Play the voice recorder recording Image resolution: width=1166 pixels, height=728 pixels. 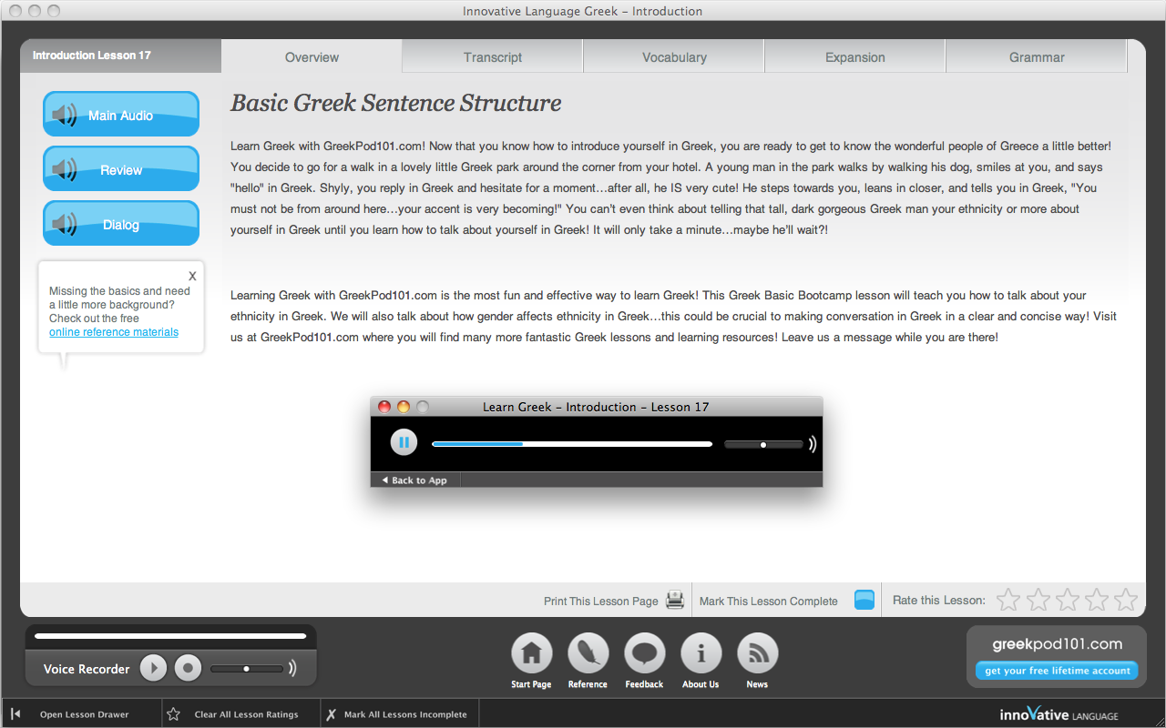click(153, 668)
